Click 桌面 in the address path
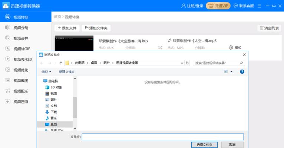Image resolution: width=284 pixels, height=148 pixels. pyautogui.click(x=94, y=63)
